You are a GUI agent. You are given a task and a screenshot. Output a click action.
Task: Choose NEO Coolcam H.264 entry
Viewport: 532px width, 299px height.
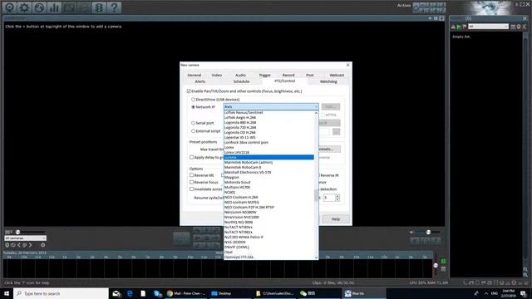pos(268,198)
